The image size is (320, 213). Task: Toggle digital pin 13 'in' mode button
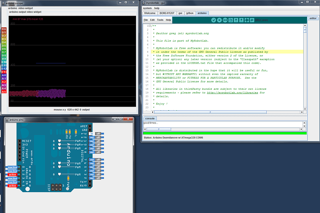[92, 134]
